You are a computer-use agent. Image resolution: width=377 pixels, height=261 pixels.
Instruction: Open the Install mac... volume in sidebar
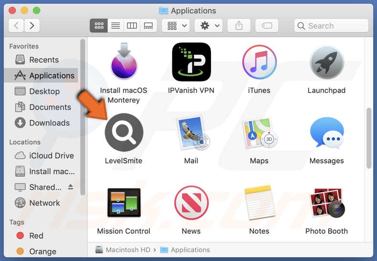point(41,171)
